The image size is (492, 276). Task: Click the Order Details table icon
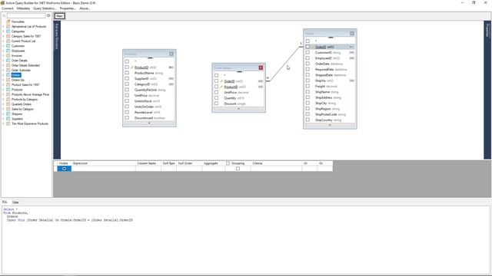click(x=8, y=61)
